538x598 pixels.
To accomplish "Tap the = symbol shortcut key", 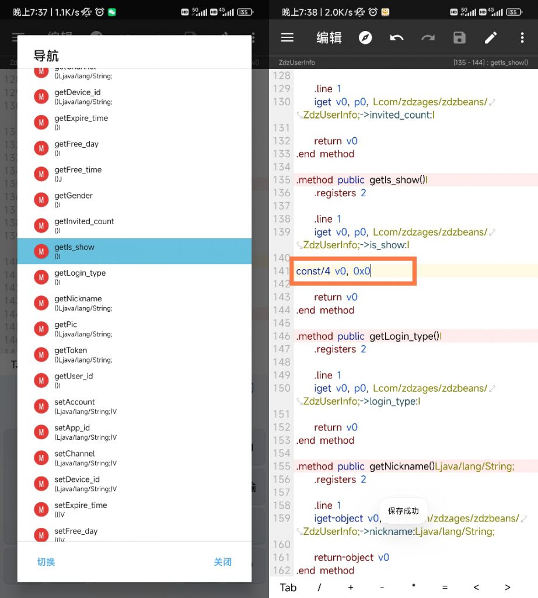I will [445, 587].
